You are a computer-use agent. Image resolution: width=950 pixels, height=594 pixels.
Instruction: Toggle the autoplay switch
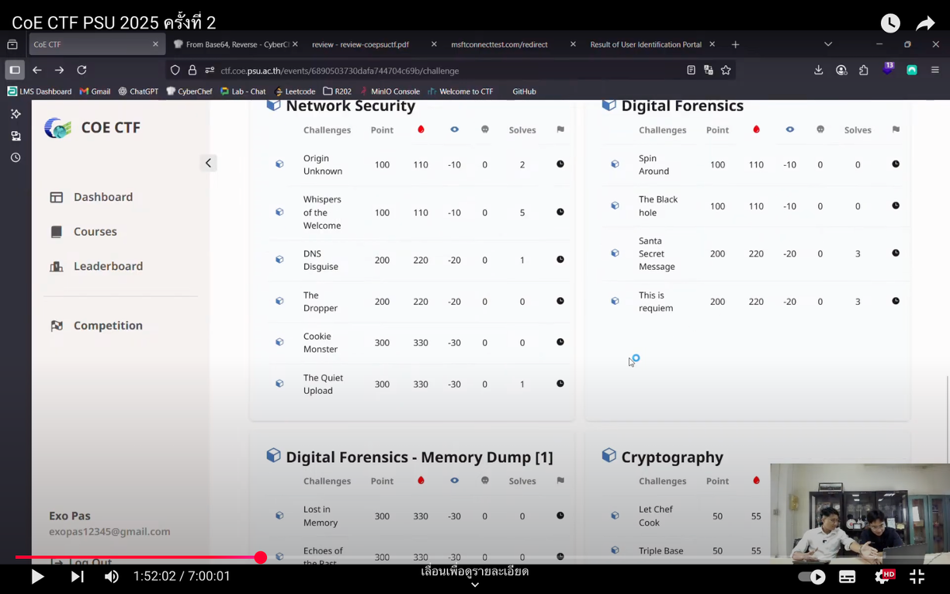(x=811, y=576)
